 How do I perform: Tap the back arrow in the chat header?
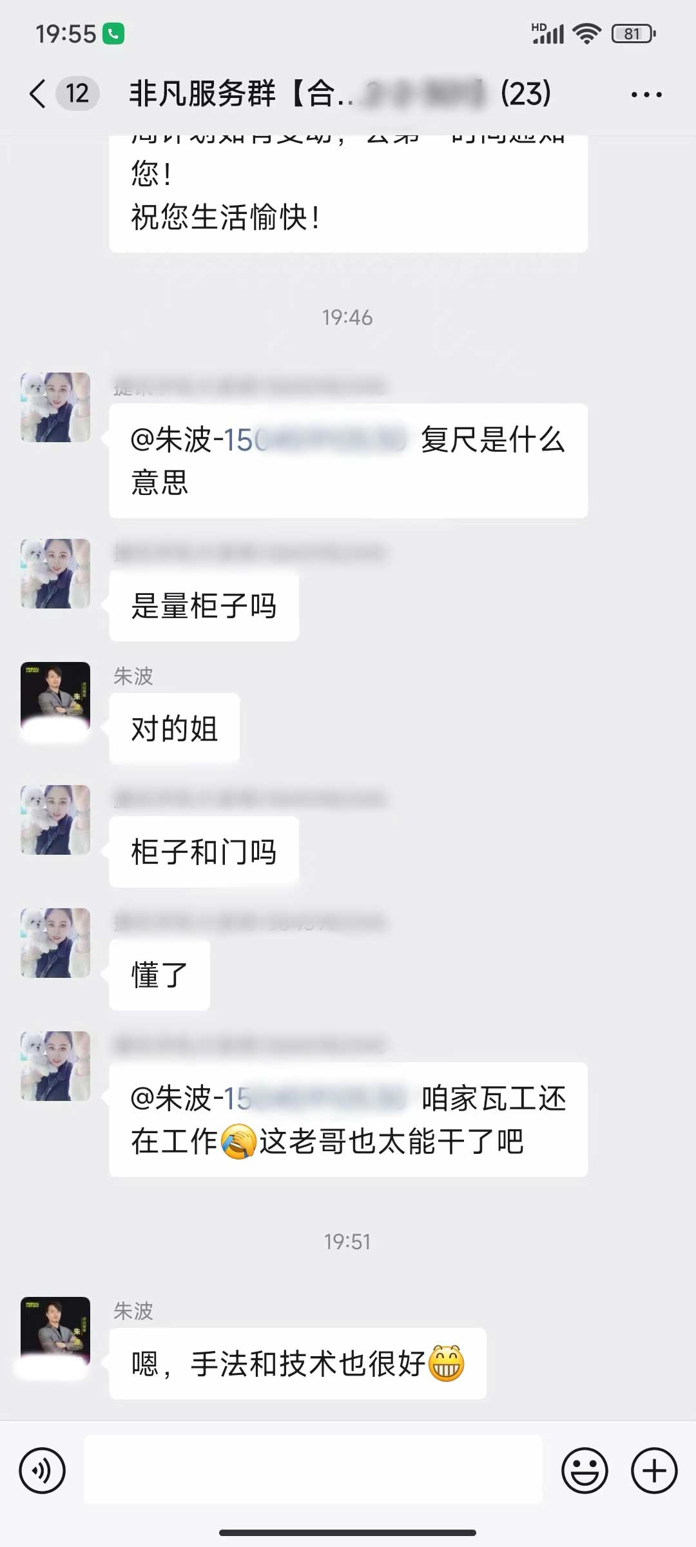(38, 94)
